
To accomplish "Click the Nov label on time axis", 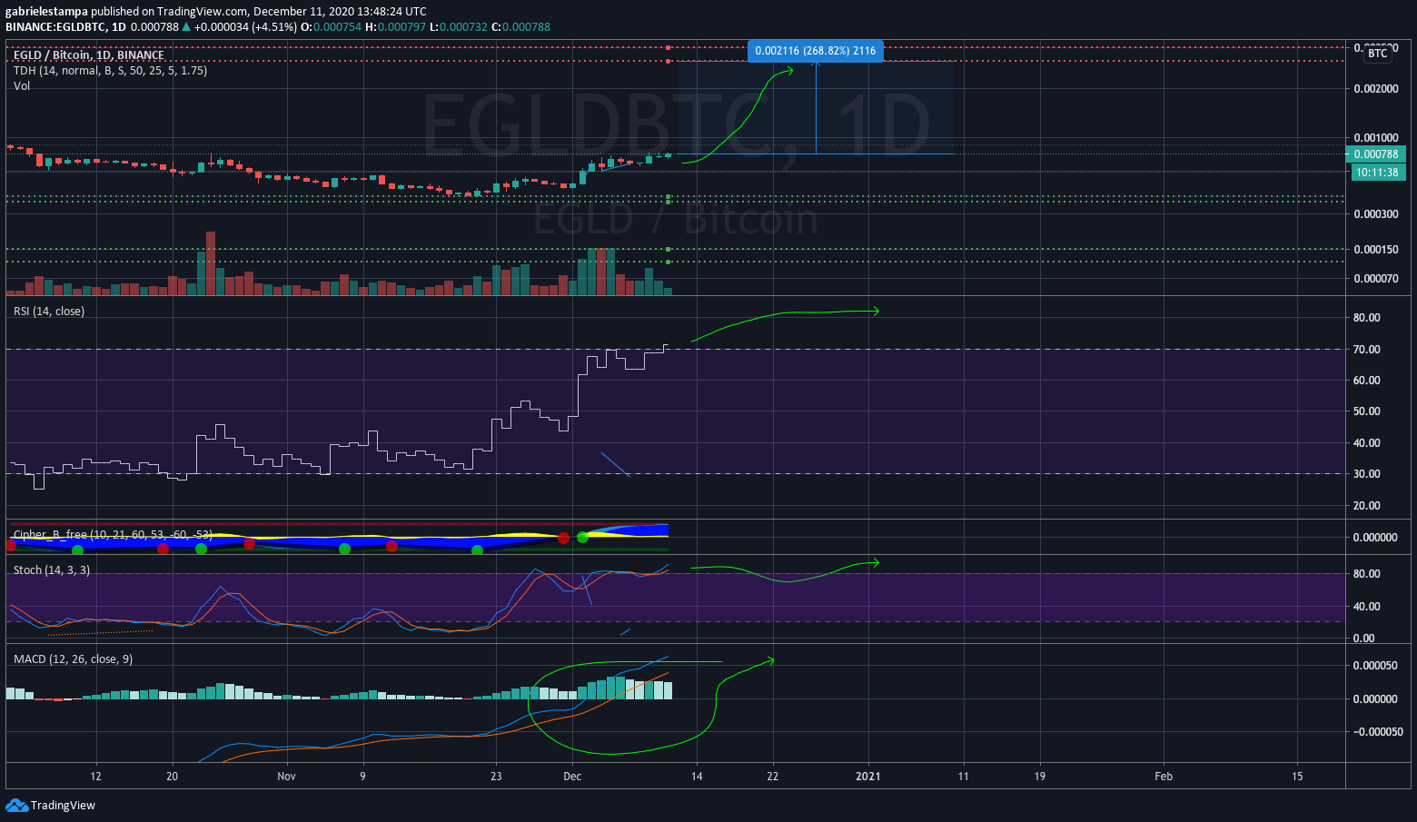I will [287, 777].
